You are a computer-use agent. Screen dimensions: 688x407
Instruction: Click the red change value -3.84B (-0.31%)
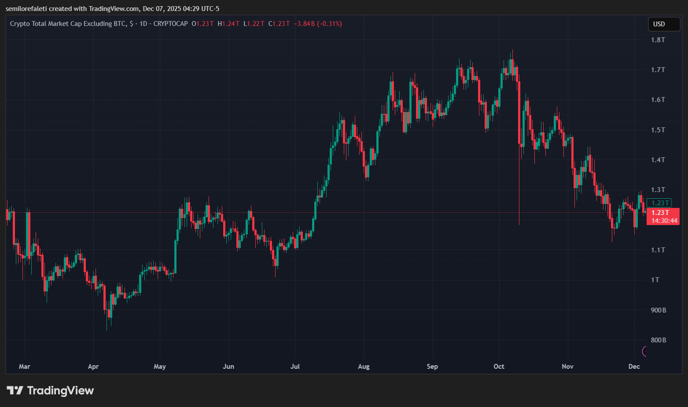tap(317, 24)
